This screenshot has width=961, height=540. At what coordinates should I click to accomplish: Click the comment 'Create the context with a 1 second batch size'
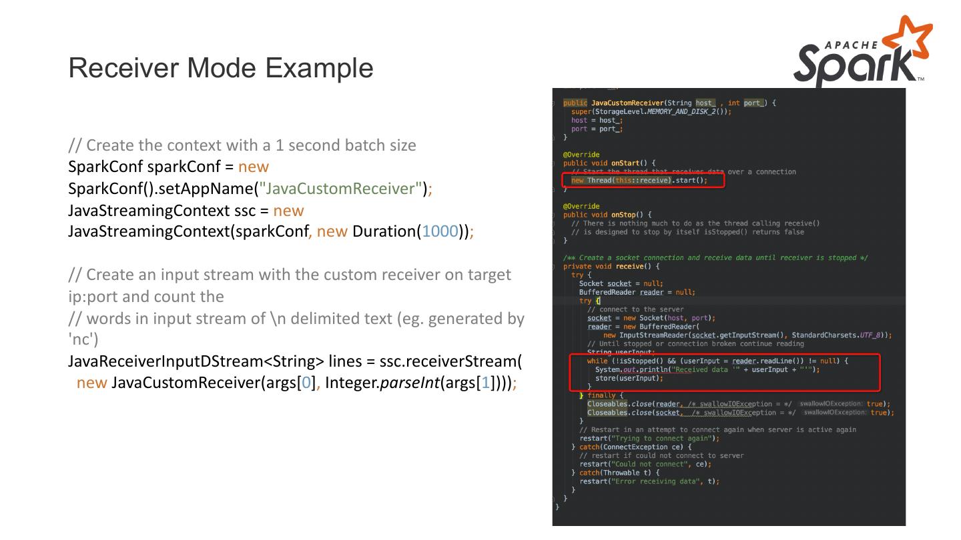click(242, 145)
